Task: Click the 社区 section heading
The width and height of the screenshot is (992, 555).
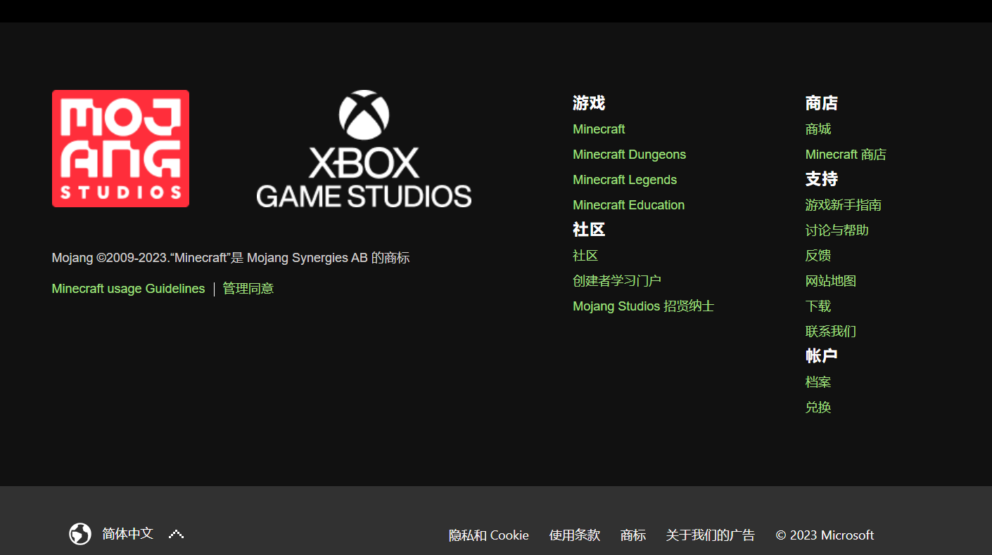Action: [x=589, y=230]
